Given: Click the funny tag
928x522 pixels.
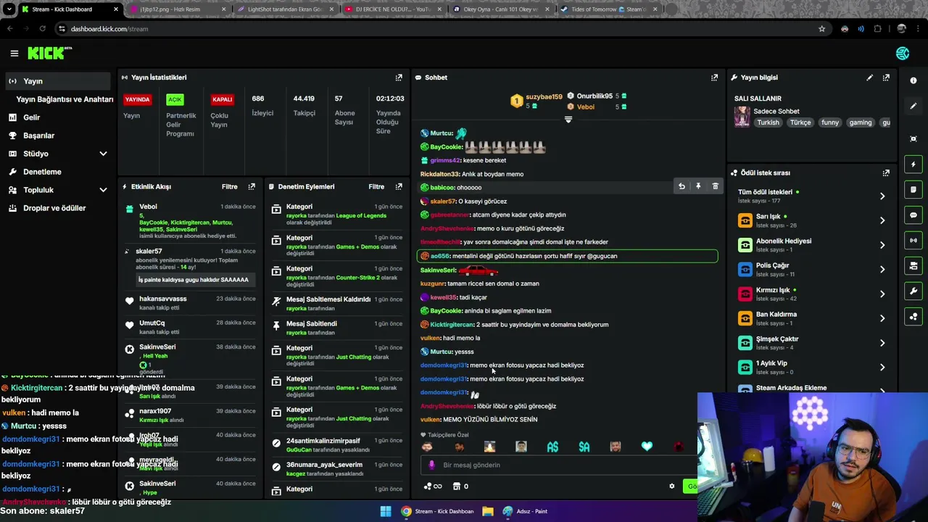Looking at the screenshot, I should [829, 123].
